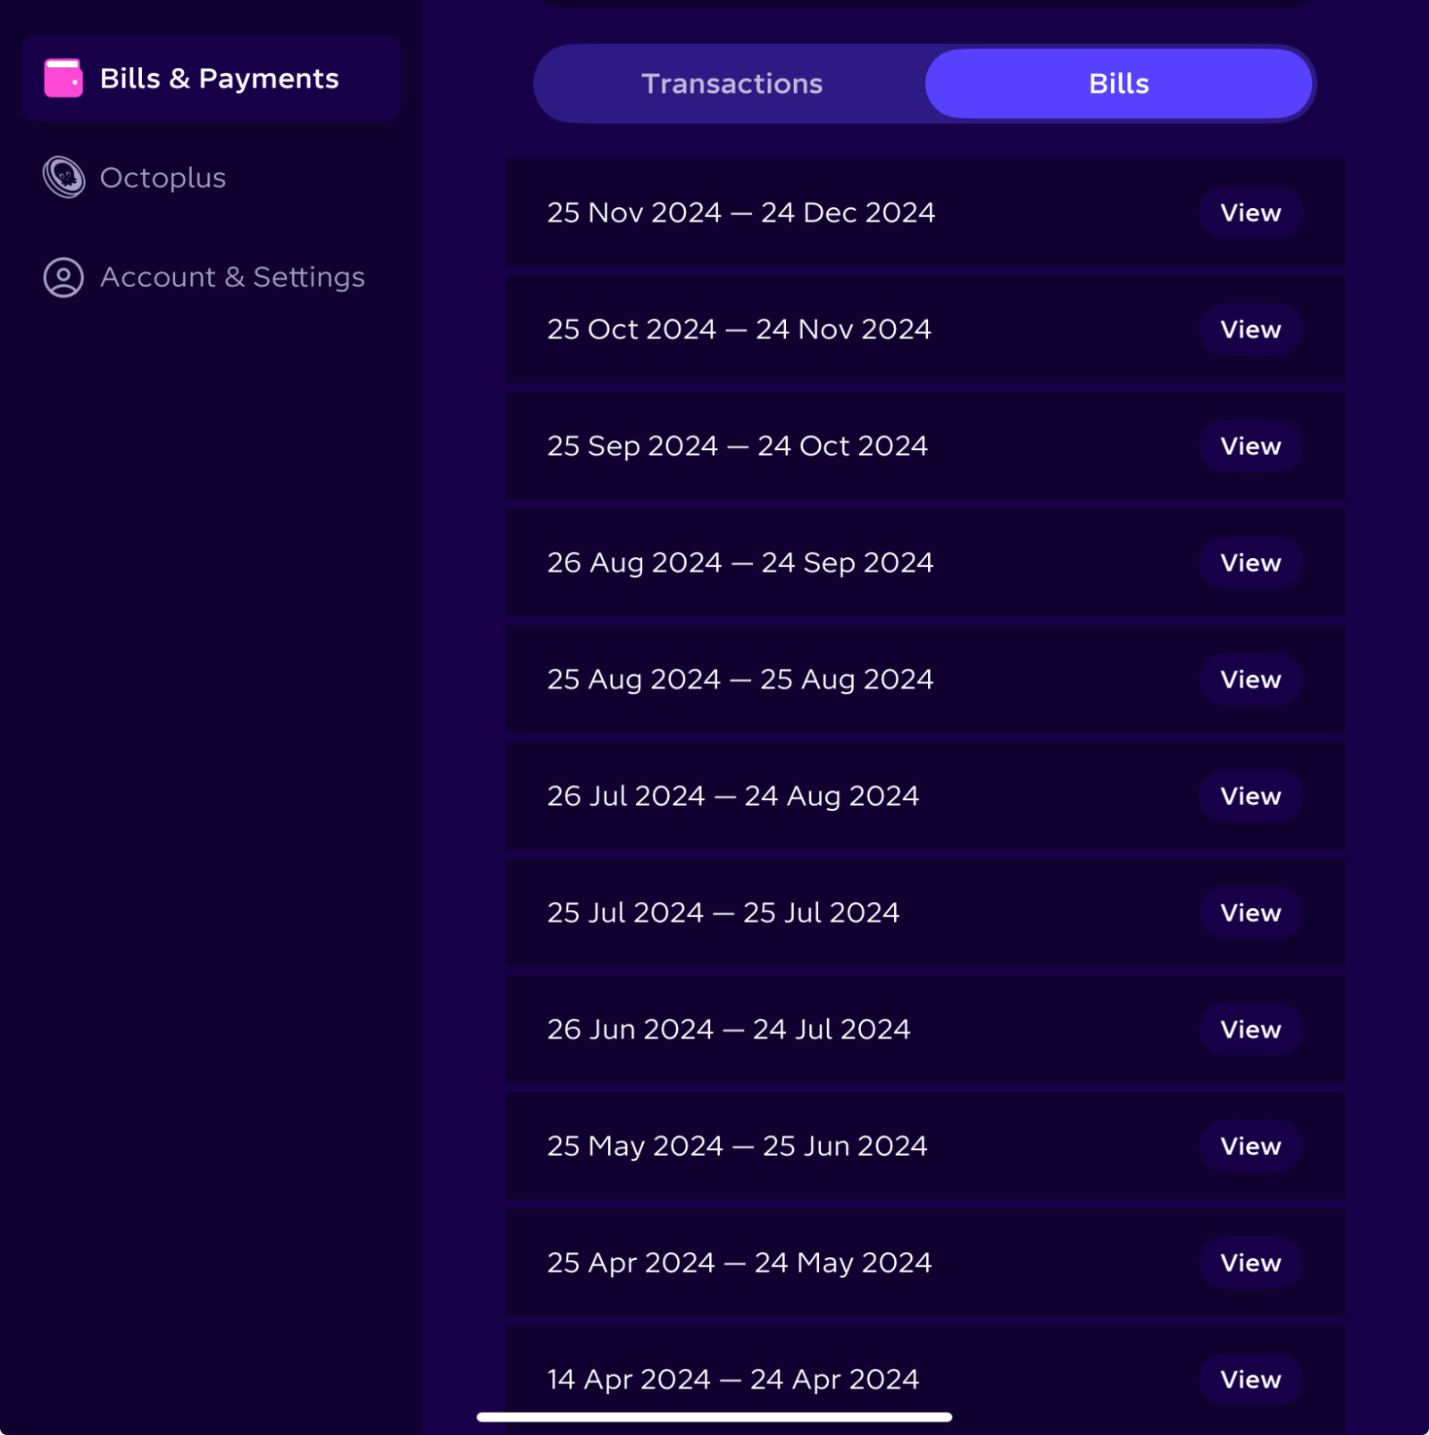Click the Octoplus octopus icon
This screenshot has height=1435, width=1429.
(x=63, y=178)
